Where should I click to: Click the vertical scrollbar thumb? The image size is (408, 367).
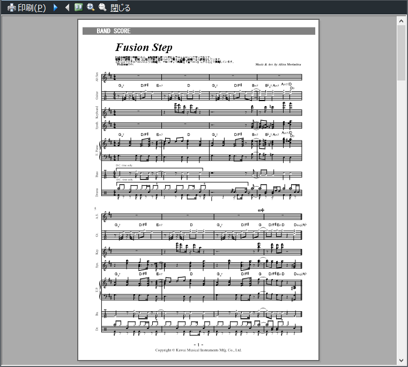(401, 53)
